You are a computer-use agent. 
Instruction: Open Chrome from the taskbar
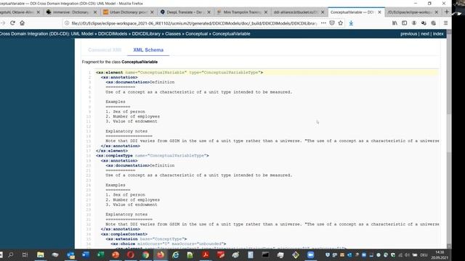[145, 254]
